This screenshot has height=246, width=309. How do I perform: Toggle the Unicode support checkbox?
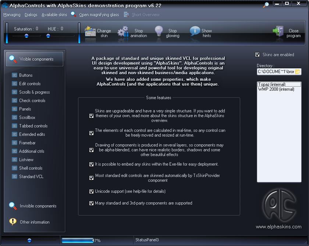92,192
